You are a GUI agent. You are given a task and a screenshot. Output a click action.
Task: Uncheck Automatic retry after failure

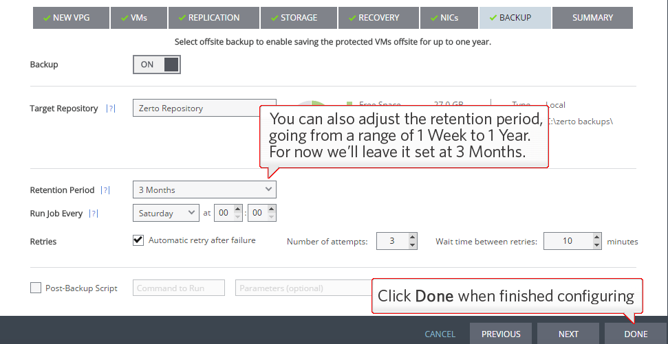point(138,240)
